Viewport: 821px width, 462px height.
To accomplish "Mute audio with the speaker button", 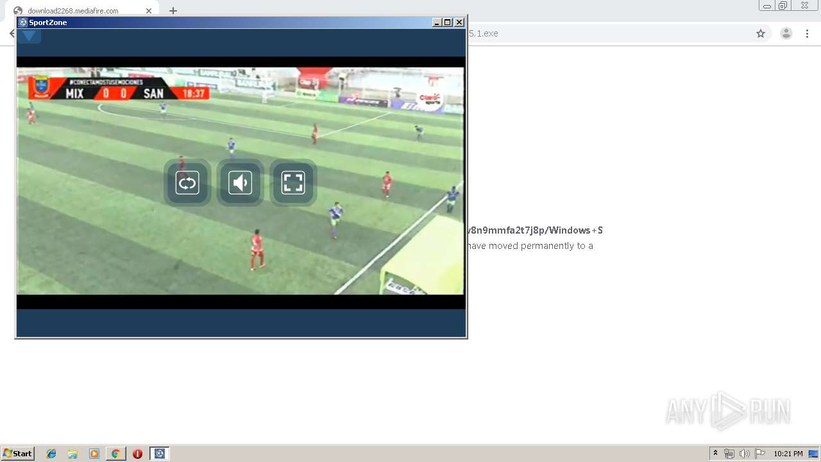I will tap(241, 183).
